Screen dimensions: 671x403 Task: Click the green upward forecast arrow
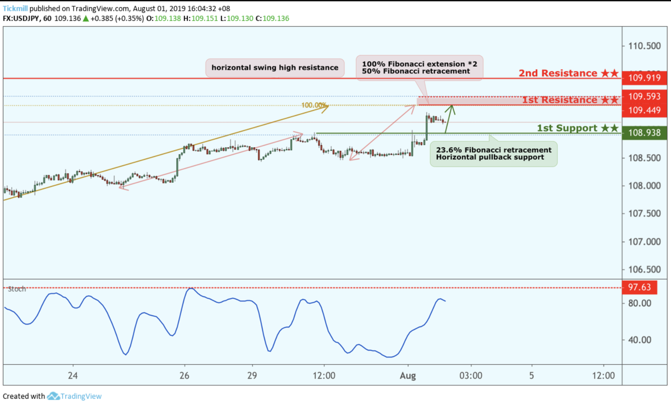tap(450, 119)
